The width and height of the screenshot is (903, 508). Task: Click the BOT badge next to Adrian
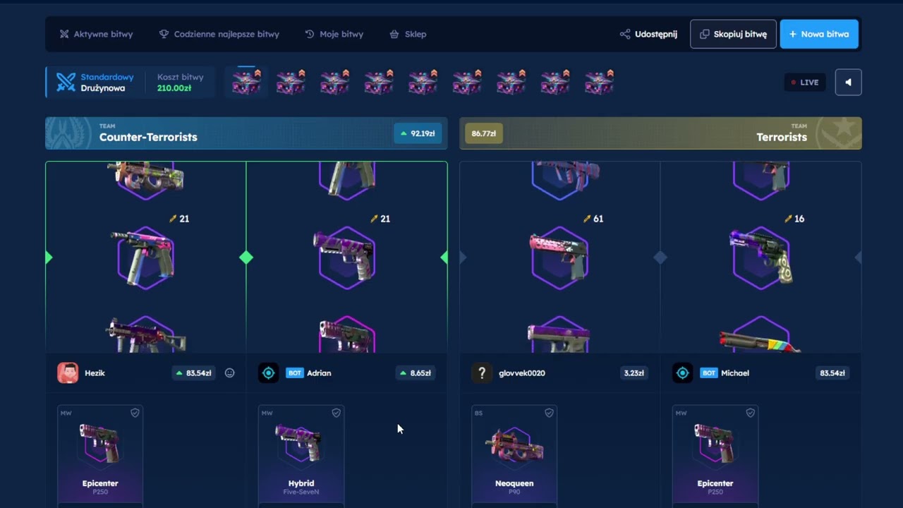point(294,373)
